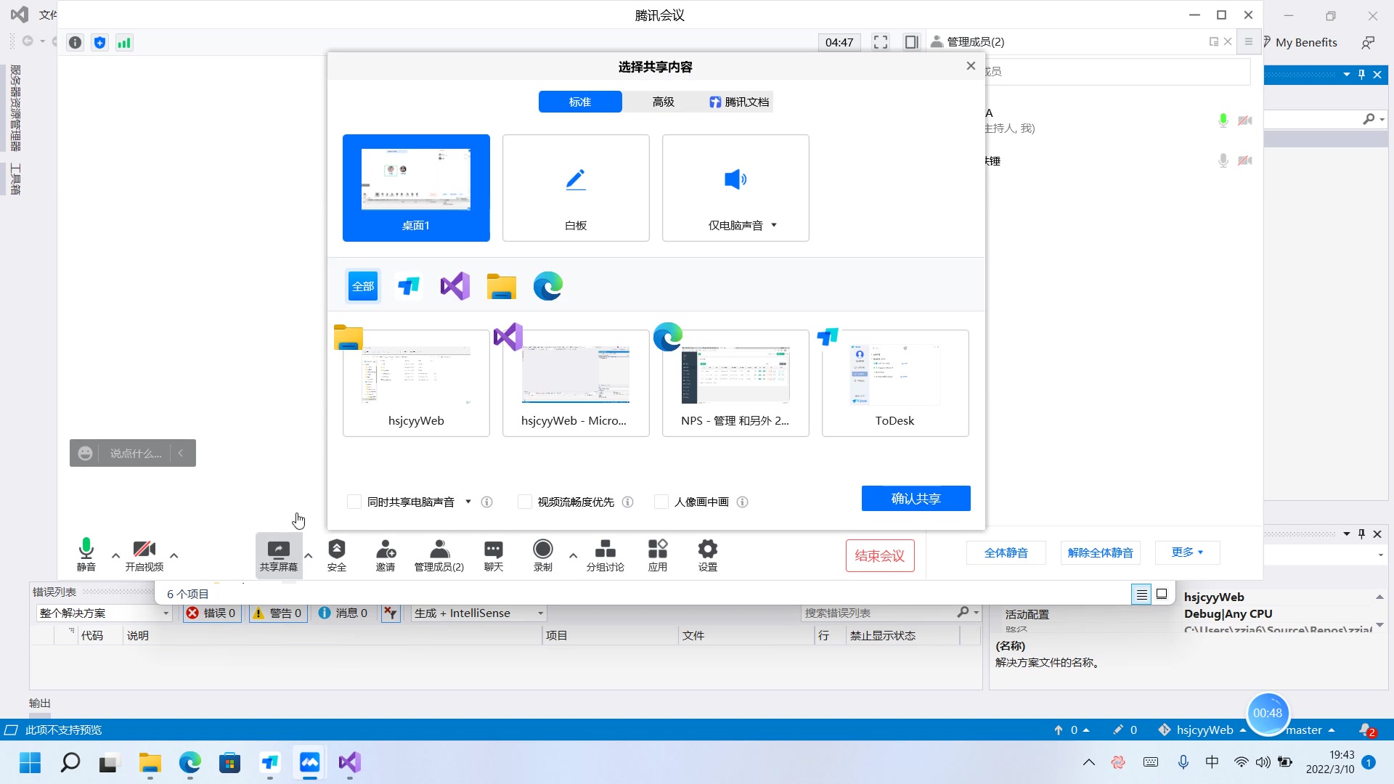Toggle build filter icon in error list
This screenshot has width=1394, height=784.
click(x=391, y=613)
